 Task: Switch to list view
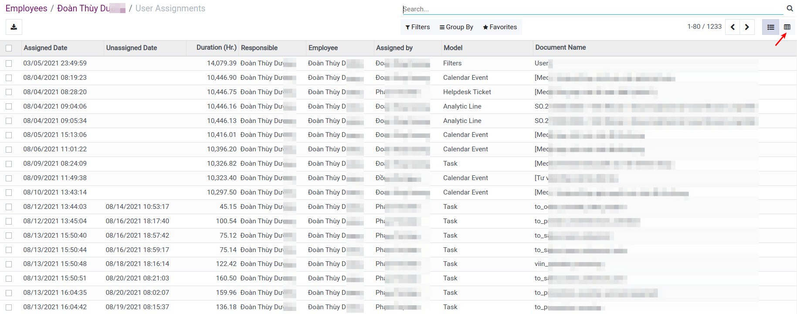pyautogui.click(x=770, y=27)
